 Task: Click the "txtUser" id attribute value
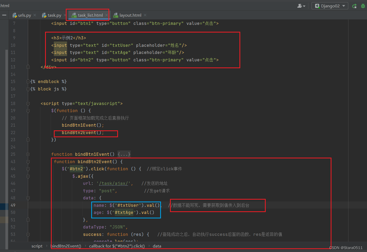coord(121,45)
